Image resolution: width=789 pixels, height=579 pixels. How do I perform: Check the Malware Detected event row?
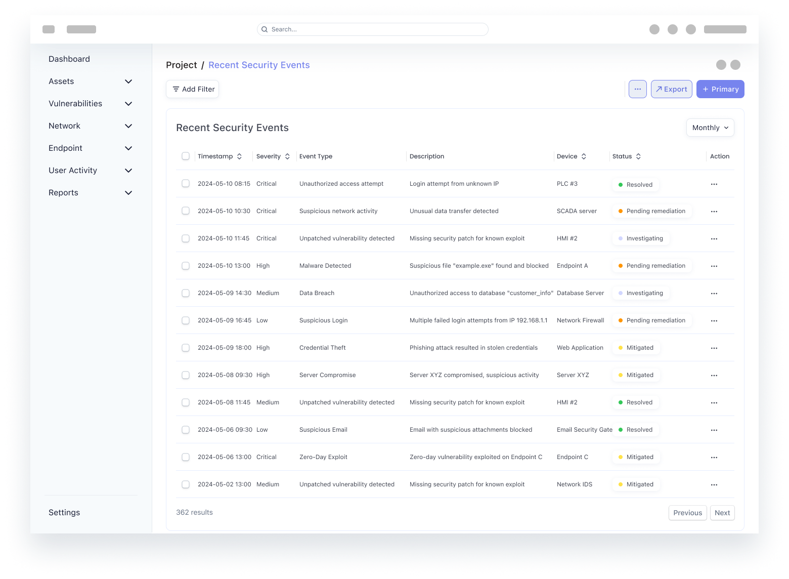[186, 266]
